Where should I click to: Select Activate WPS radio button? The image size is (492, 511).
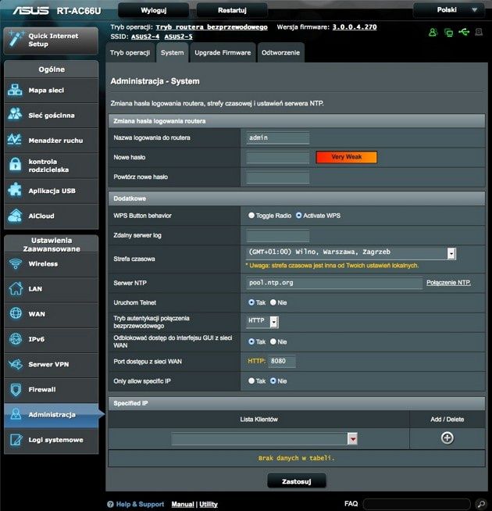click(x=298, y=216)
